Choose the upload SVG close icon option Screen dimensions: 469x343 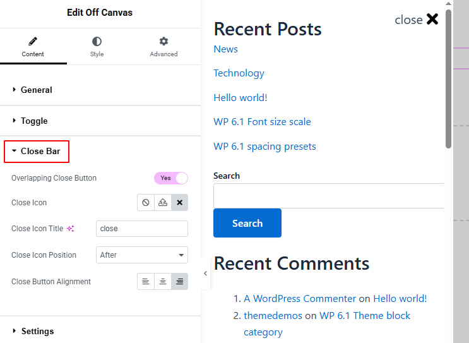coord(163,203)
